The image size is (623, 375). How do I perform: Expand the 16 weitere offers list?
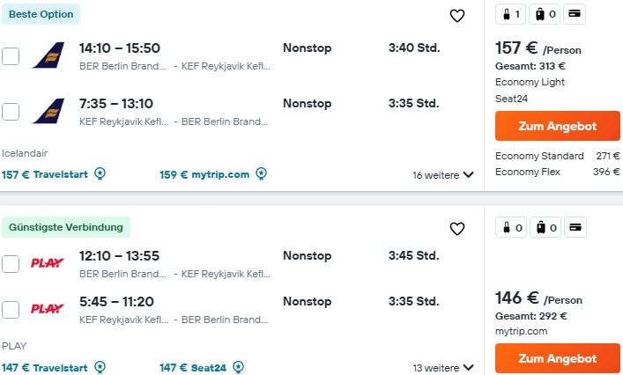click(443, 175)
